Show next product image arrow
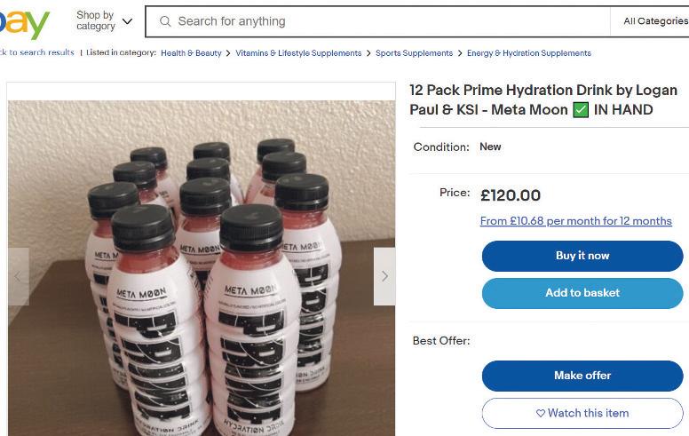Image resolution: width=689 pixels, height=436 pixels. coord(384,276)
